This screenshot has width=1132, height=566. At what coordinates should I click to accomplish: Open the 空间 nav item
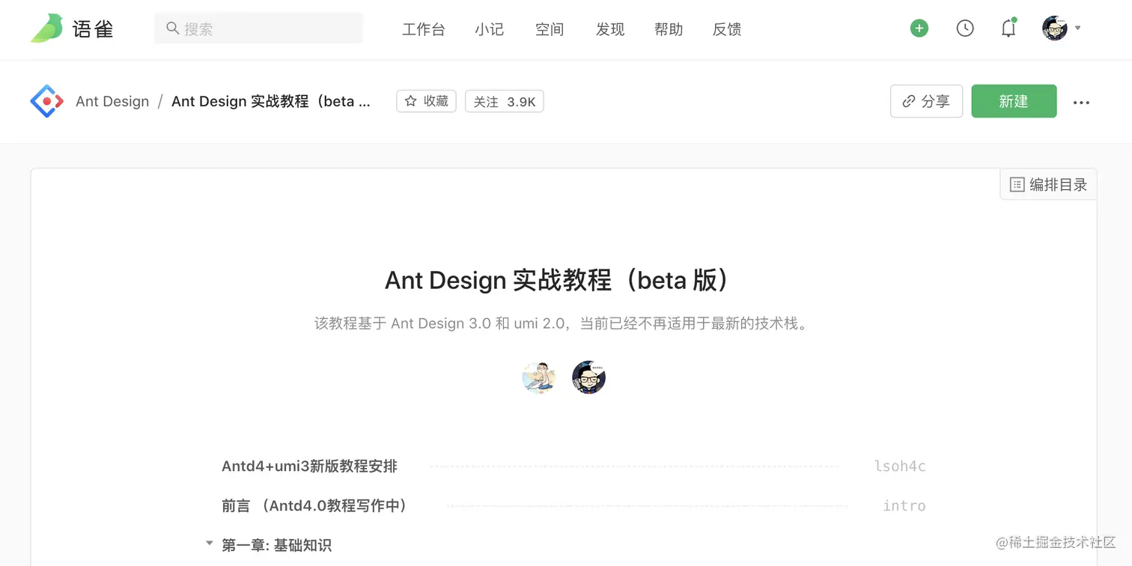coord(550,29)
